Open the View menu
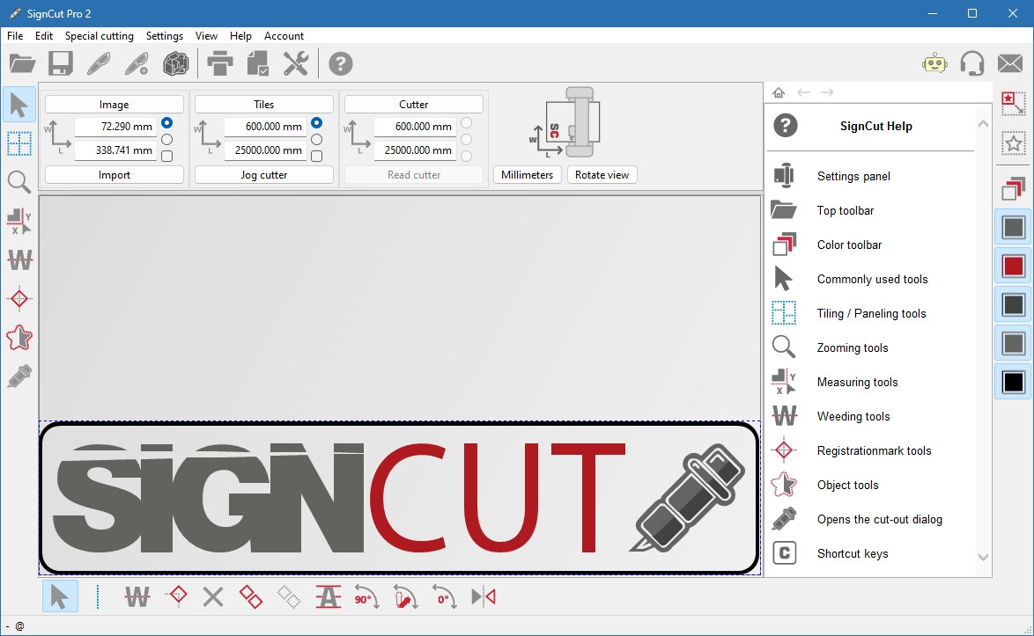 tap(206, 35)
